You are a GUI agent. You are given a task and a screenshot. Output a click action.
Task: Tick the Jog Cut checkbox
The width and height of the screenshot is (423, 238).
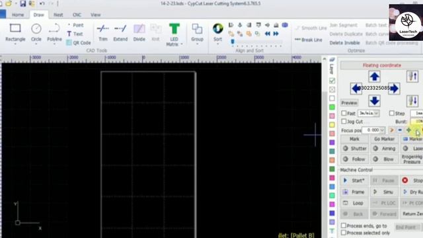point(344,122)
